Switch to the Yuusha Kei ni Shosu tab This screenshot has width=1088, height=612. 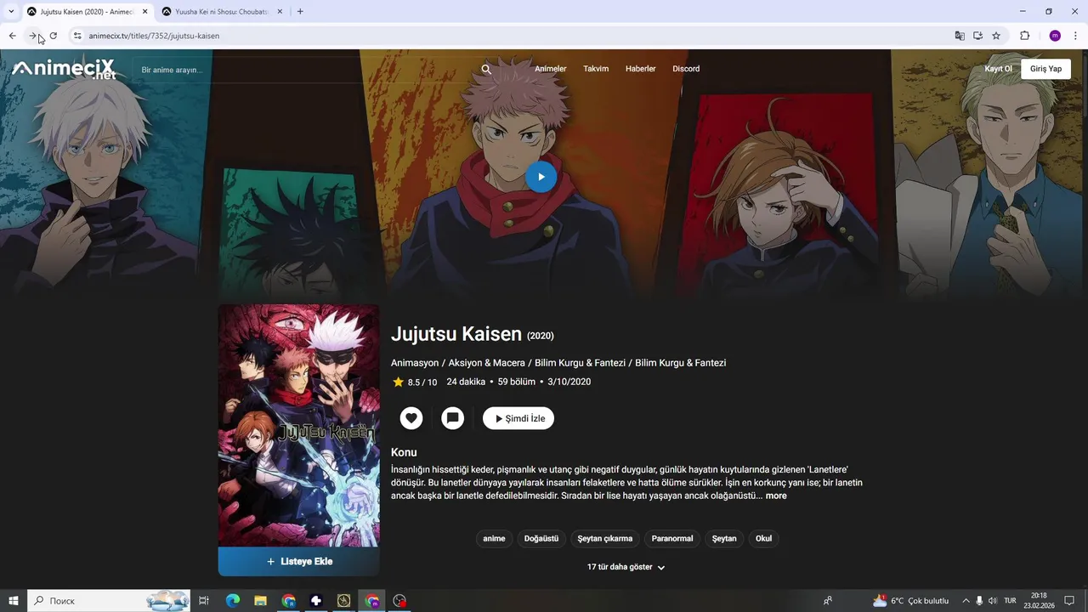pos(221,12)
